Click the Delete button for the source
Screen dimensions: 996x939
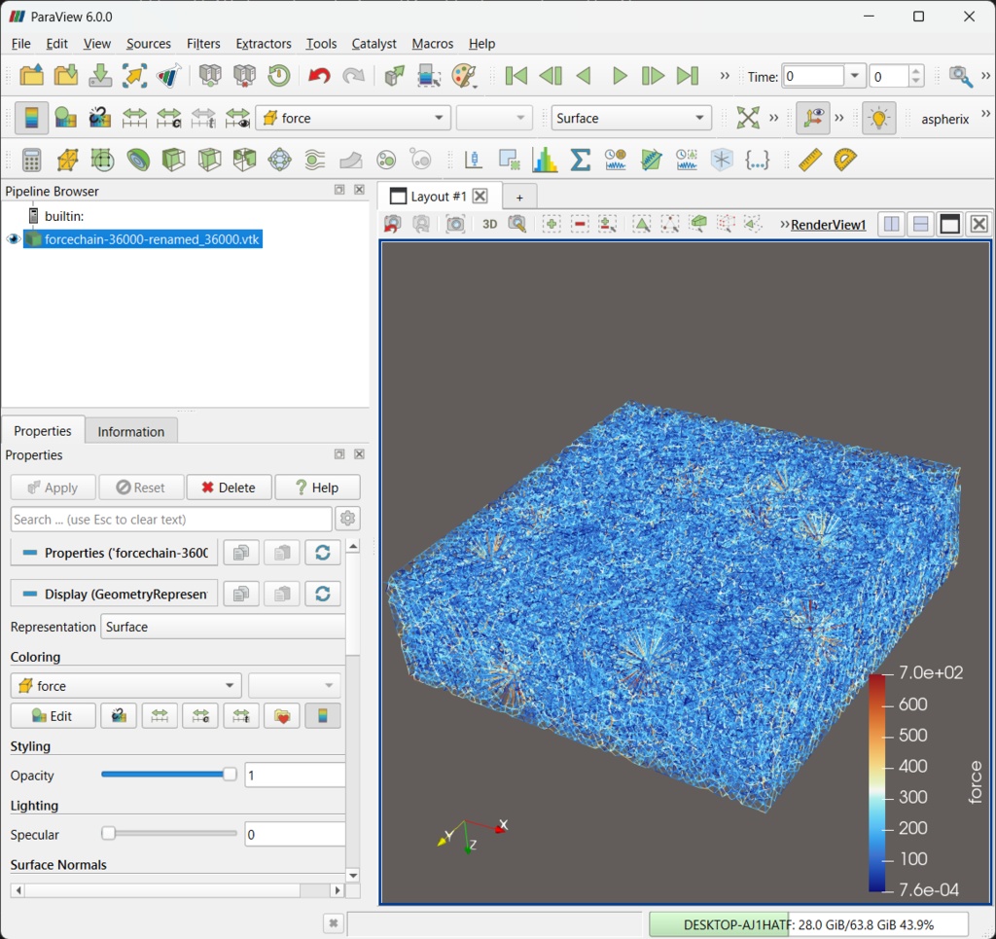pyautogui.click(x=229, y=487)
